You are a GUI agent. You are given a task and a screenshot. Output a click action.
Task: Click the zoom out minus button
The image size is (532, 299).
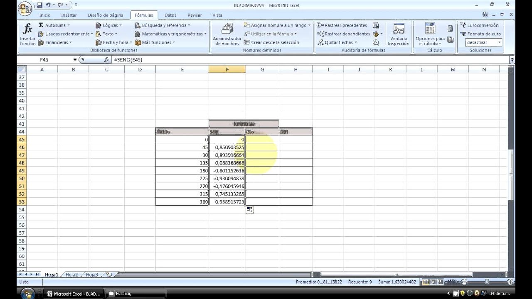coord(464,282)
